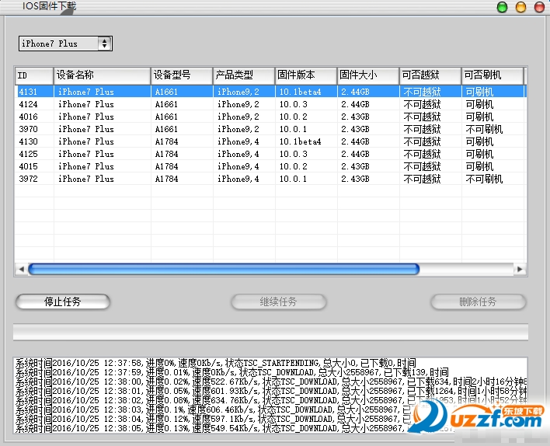Click the table's right scroll arrow

(520, 269)
